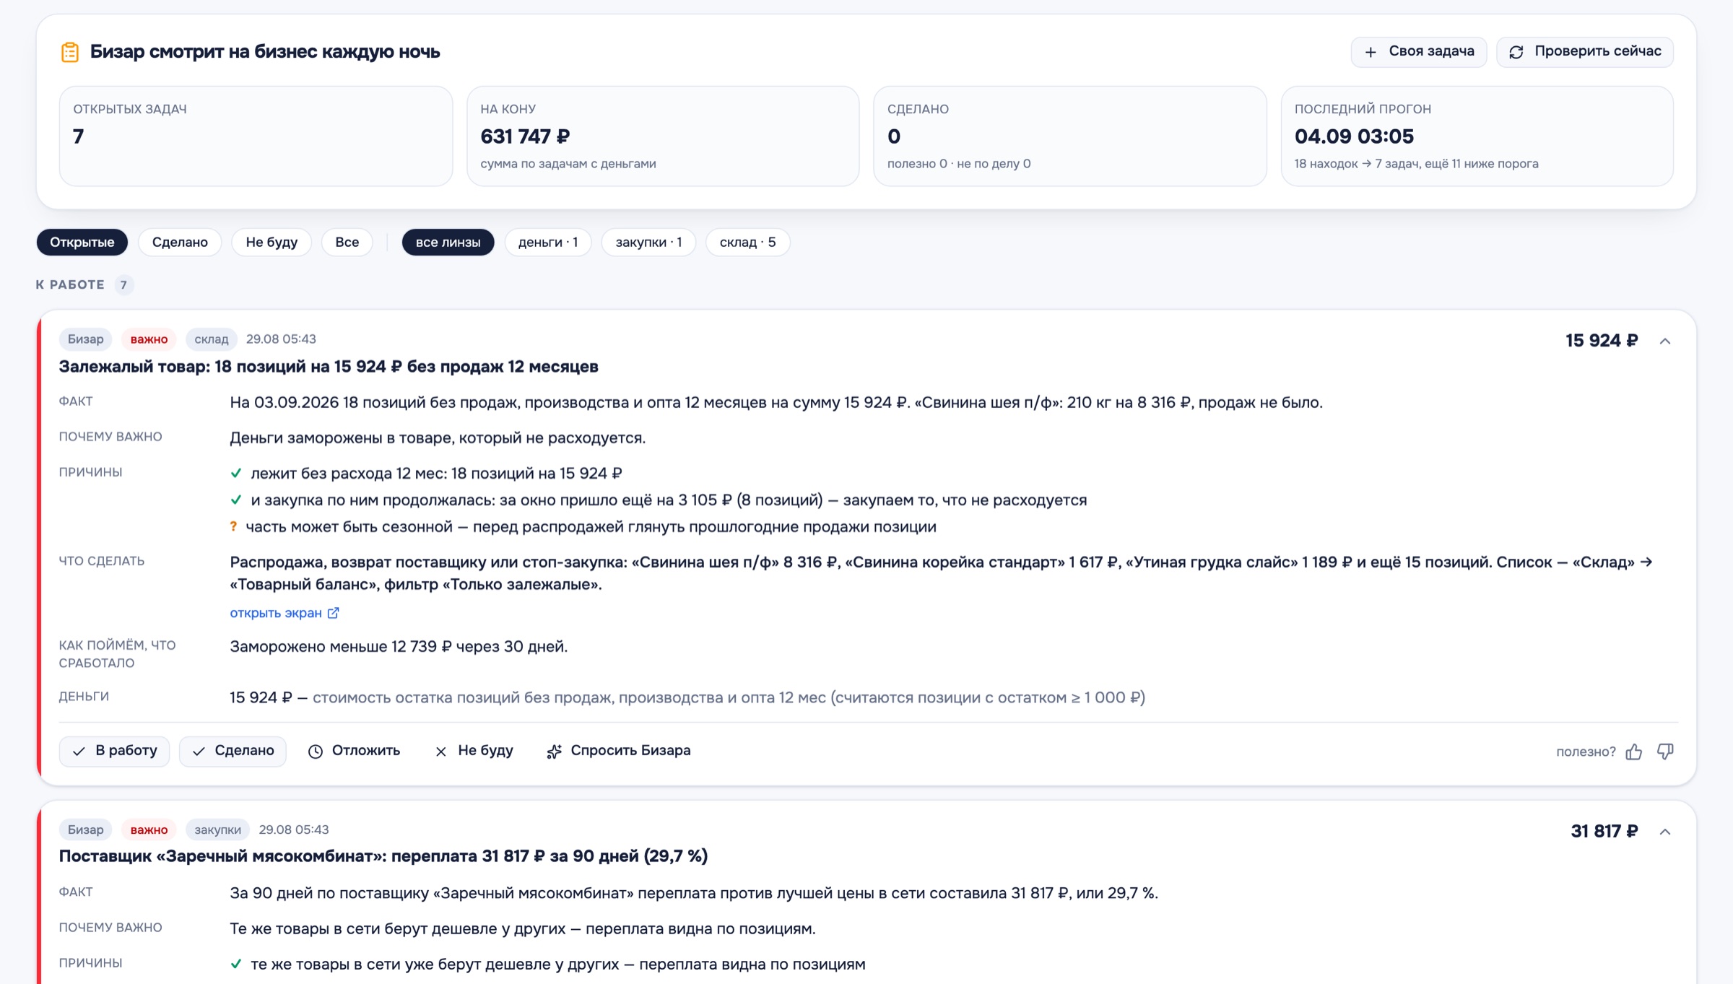Viewport: 1733px width, 984px height.
Task: Click the thumbs up icon next to полезно?
Action: pos(1634,752)
